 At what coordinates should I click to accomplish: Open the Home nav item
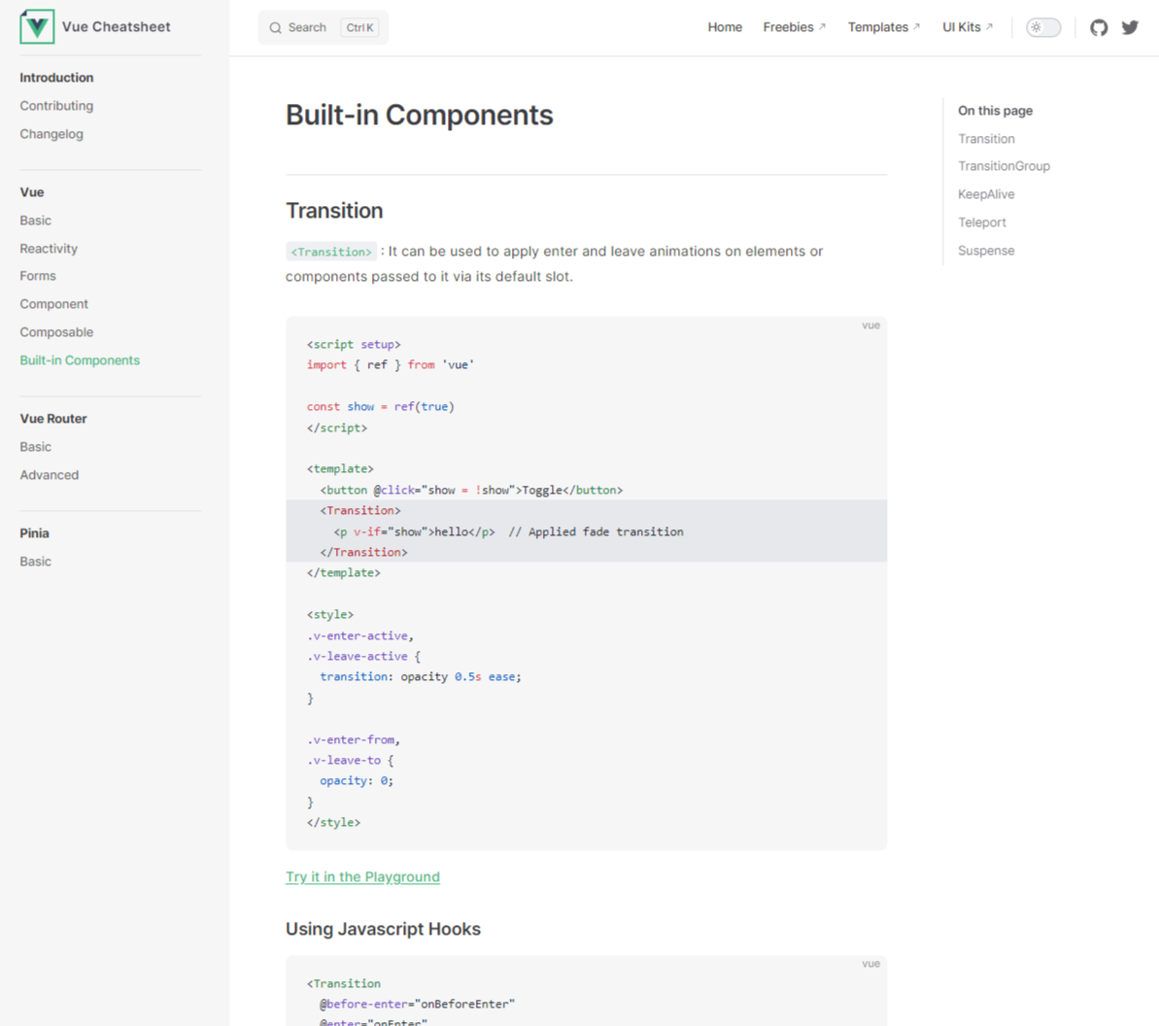725,27
